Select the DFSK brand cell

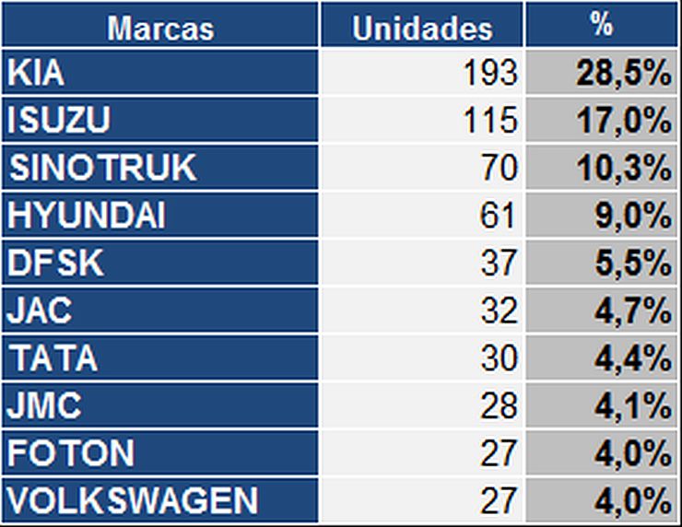point(160,263)
